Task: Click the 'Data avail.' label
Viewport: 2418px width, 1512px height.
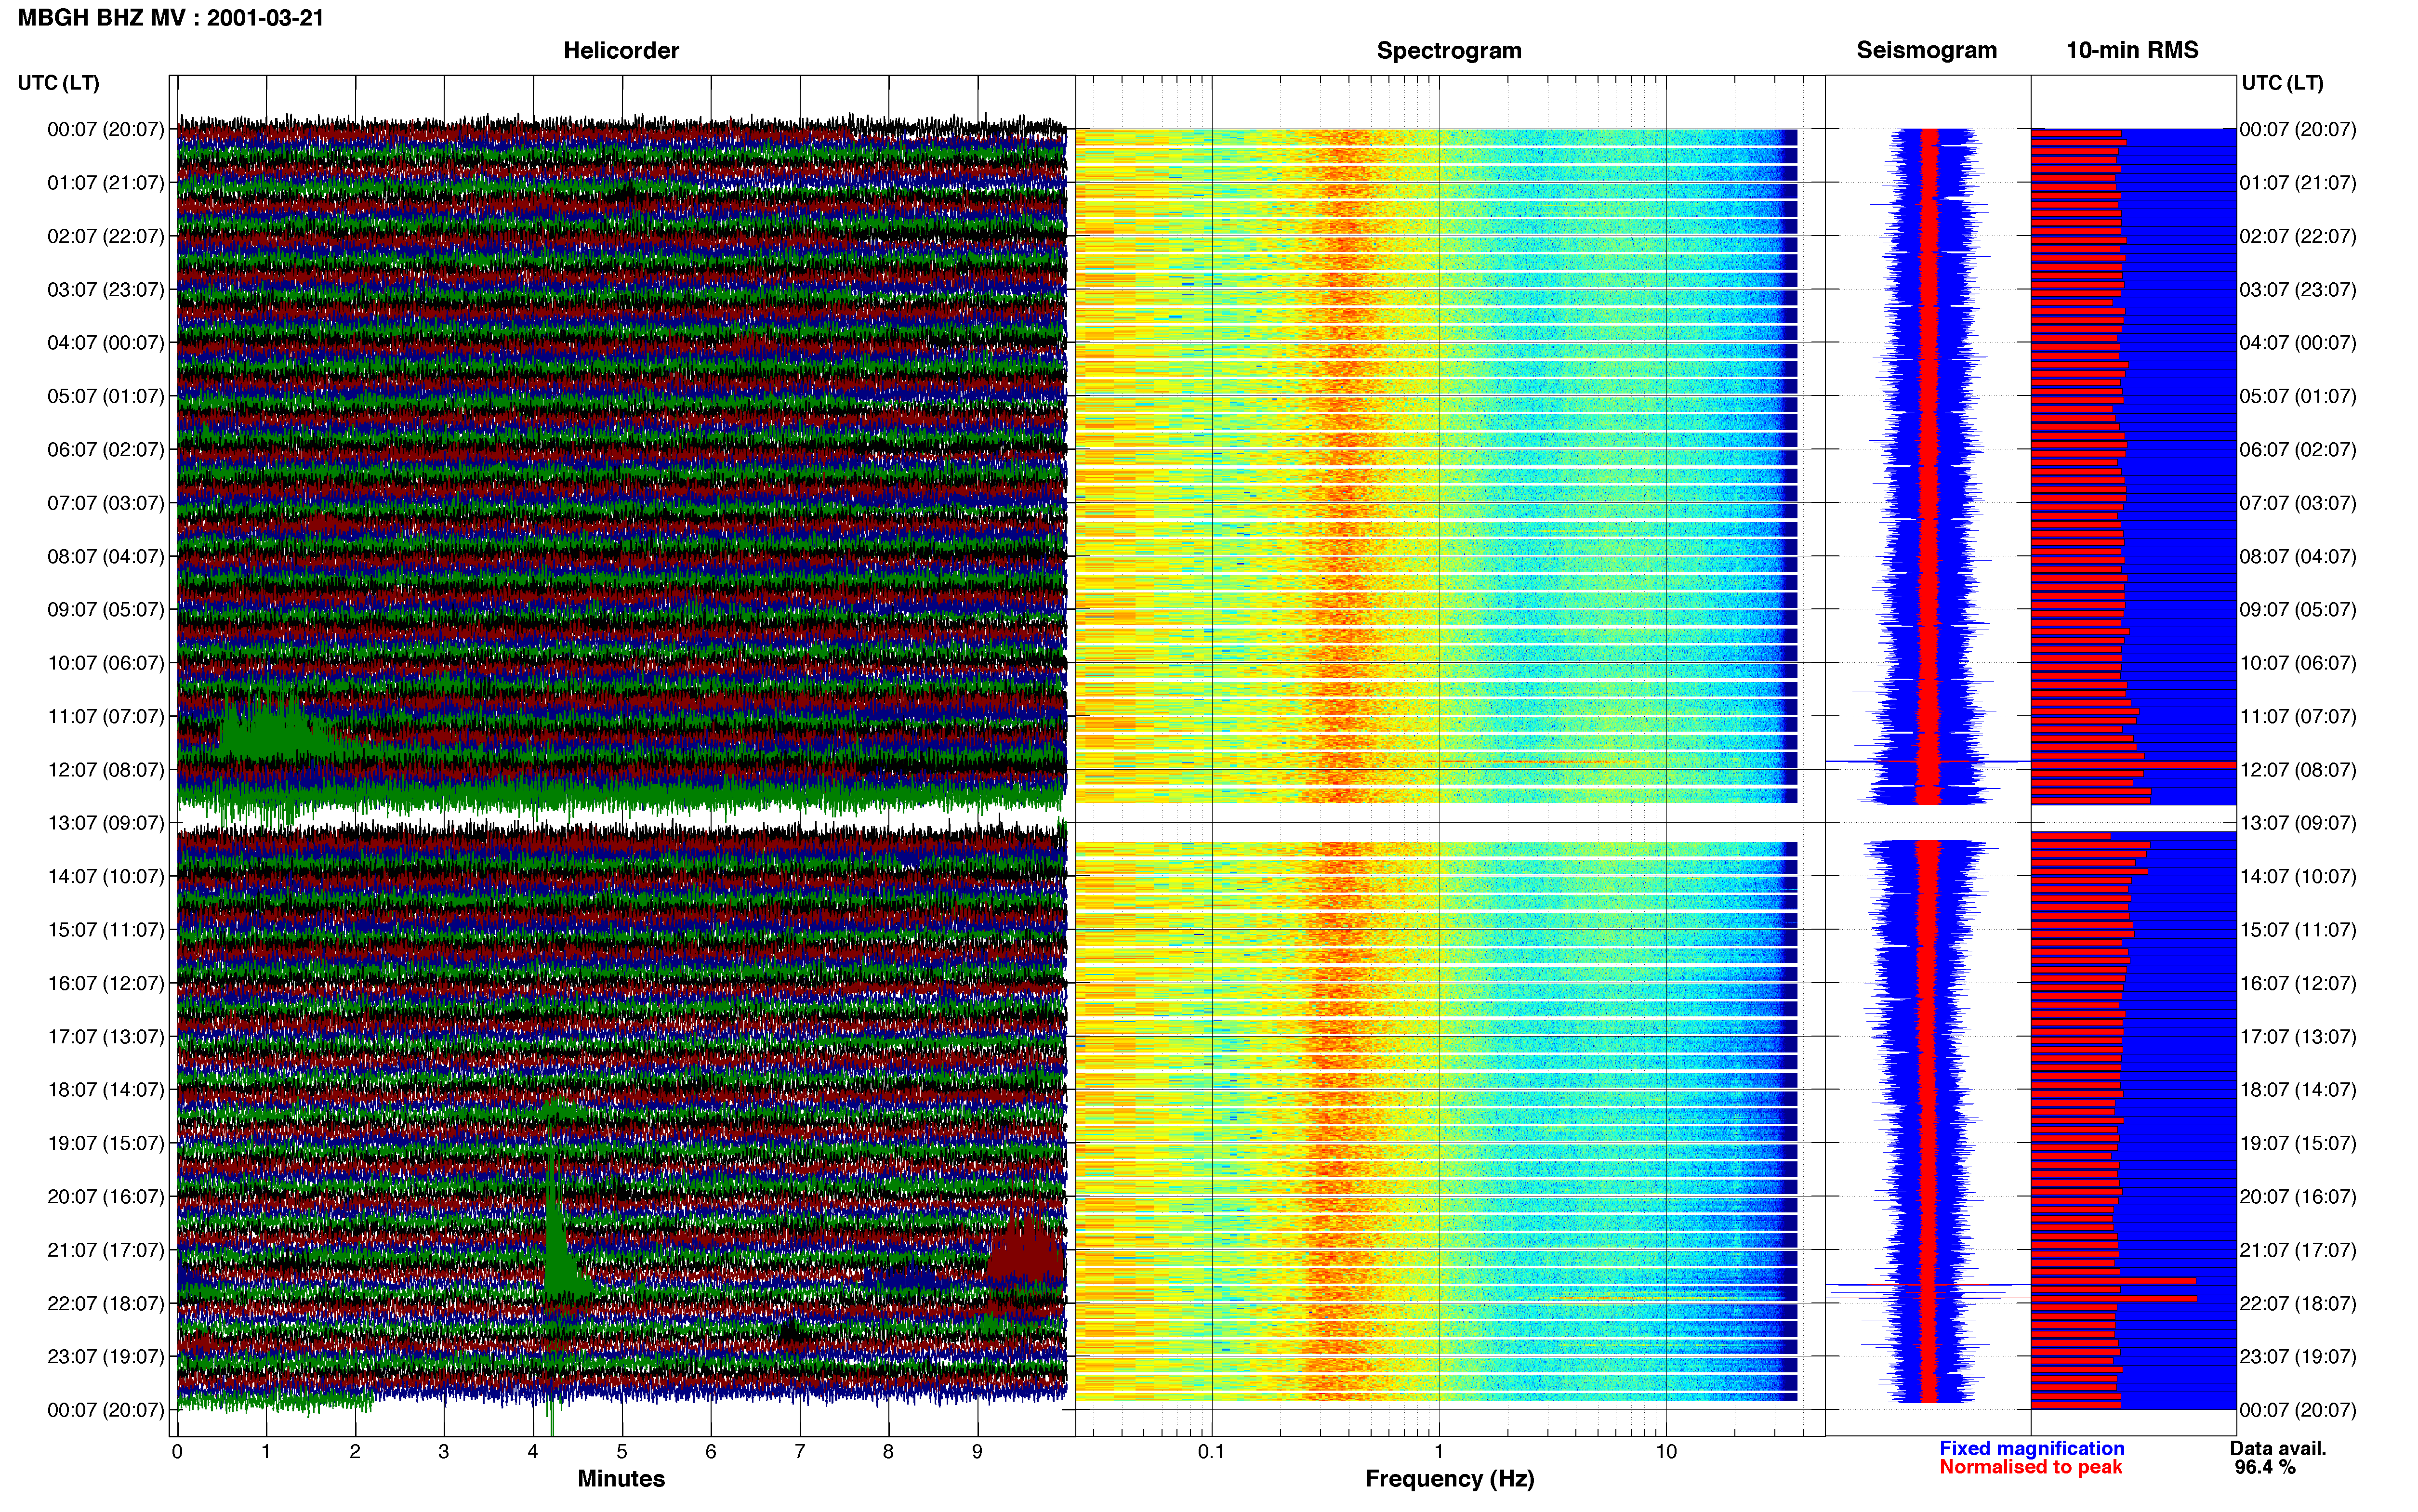Action: tap(2278, 1448)
